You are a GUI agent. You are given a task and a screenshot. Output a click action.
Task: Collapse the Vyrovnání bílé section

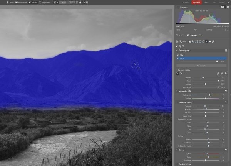177,91
